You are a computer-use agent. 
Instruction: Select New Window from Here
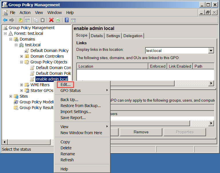click(82, 133)
